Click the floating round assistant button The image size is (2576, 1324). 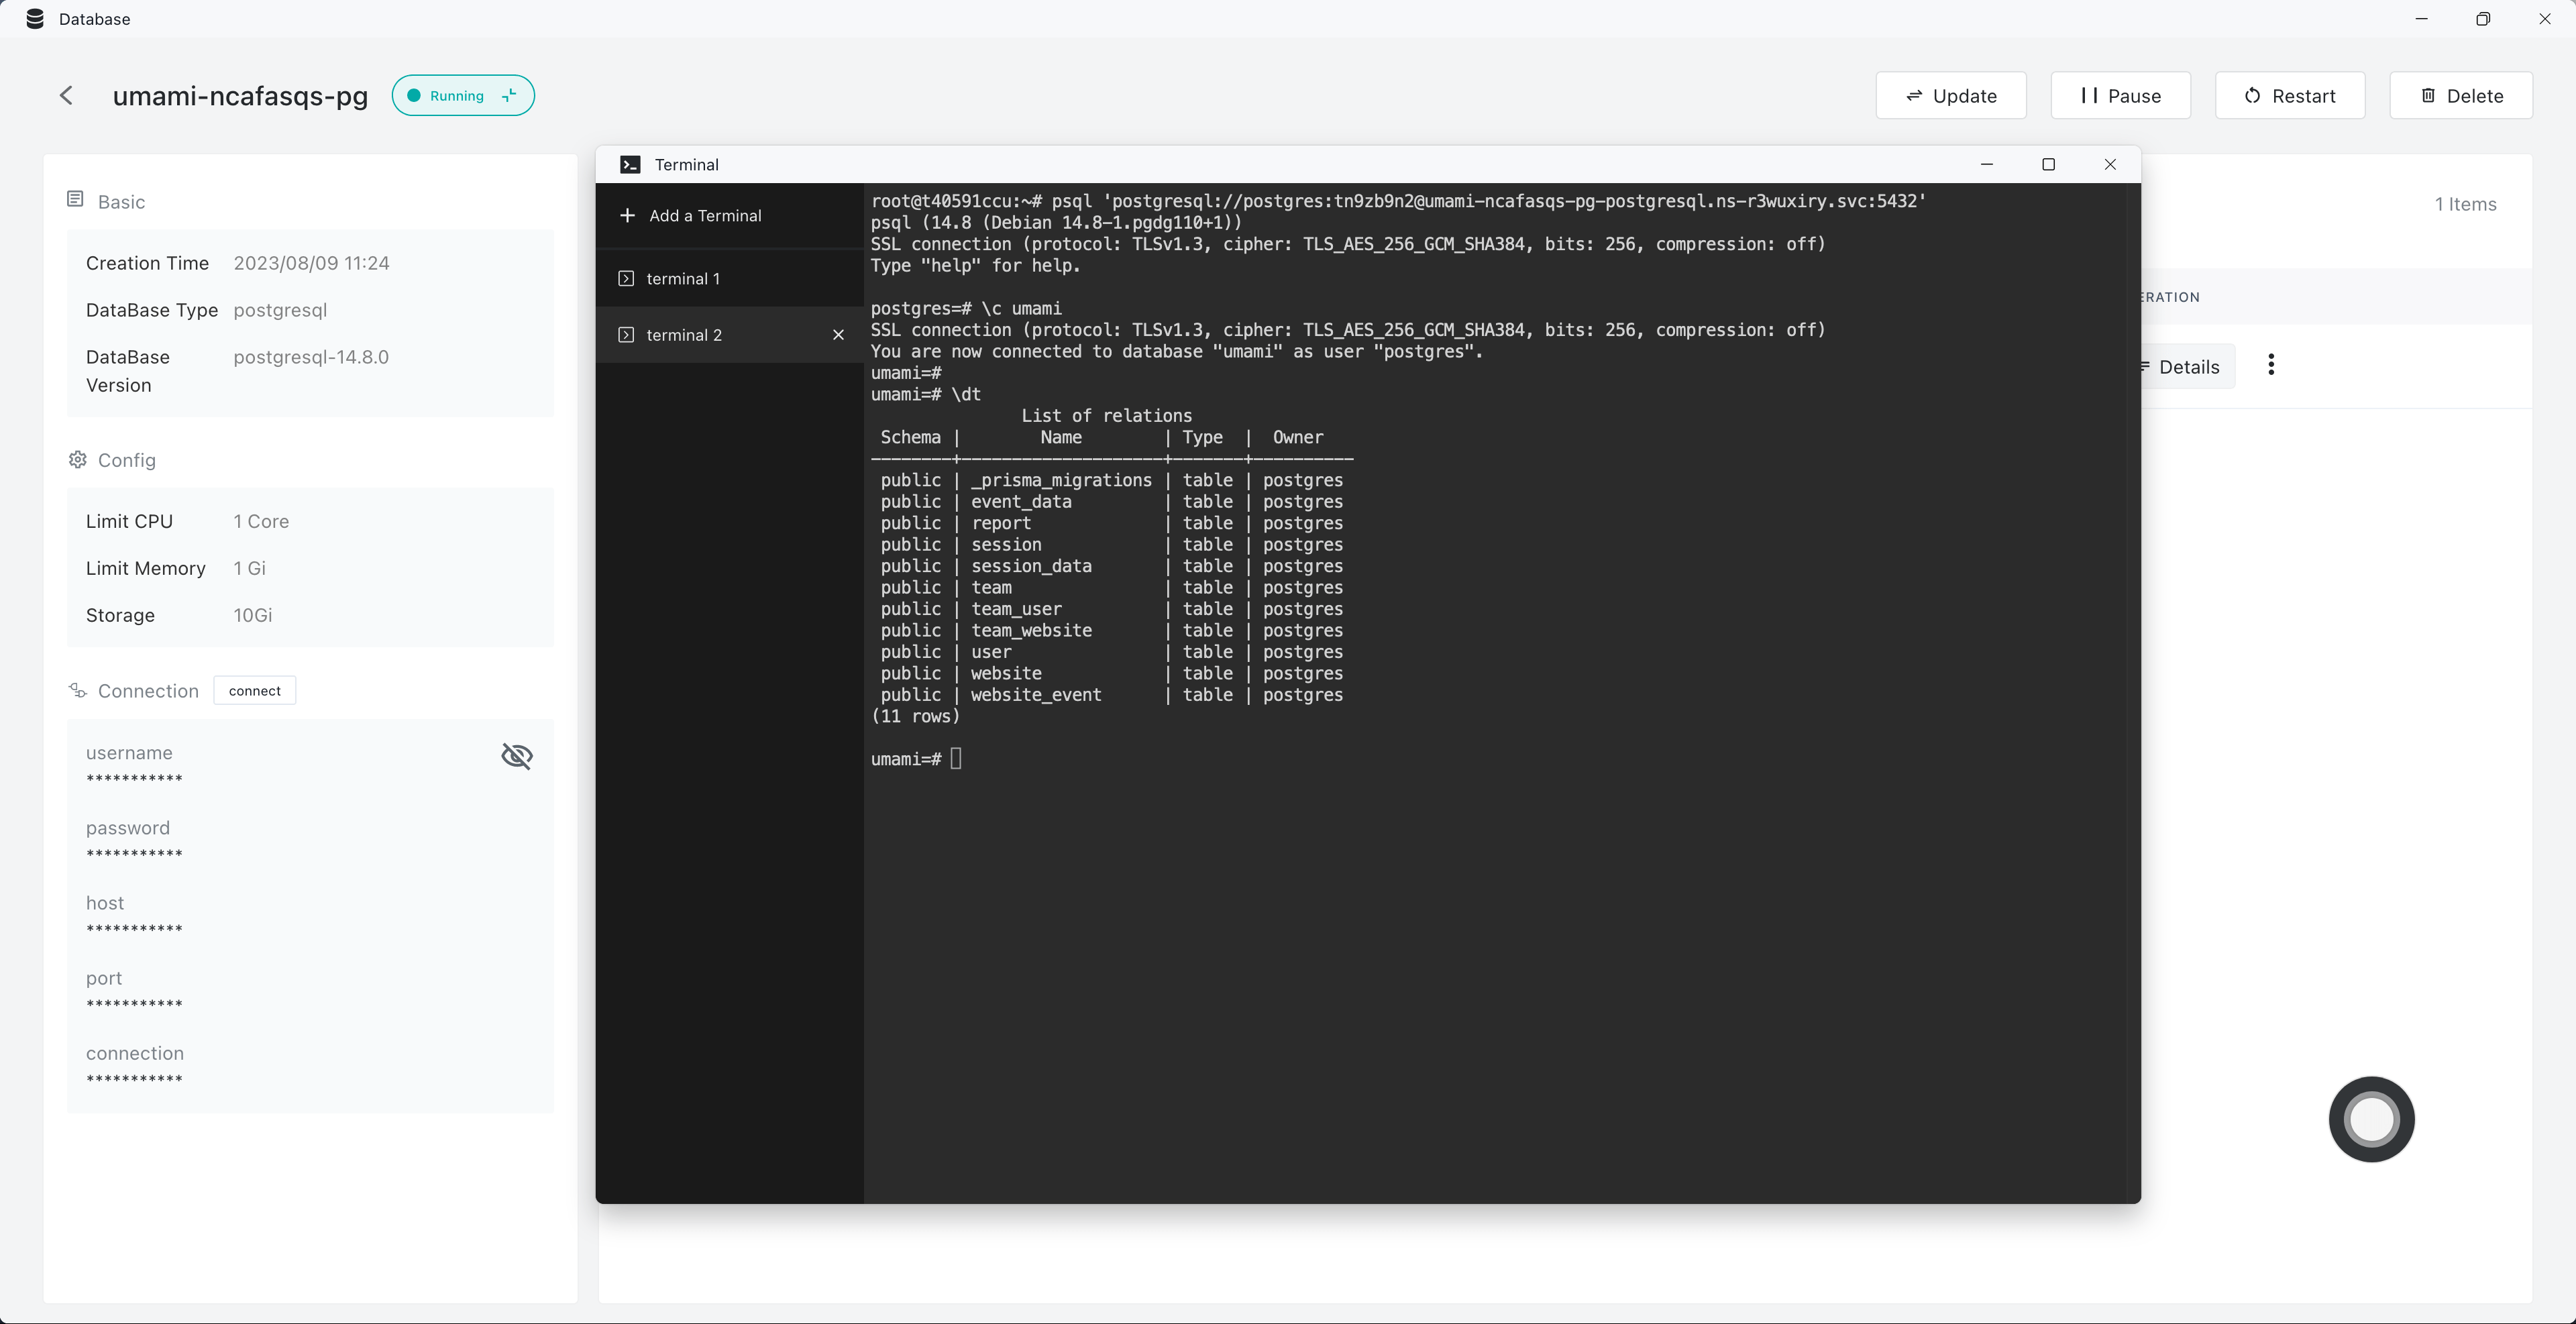pyautogui.click(x=2371, y=1119)
